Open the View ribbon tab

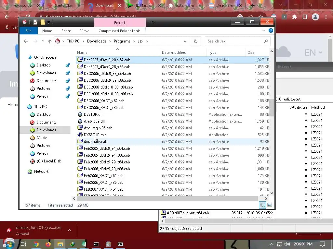click(x=84, y=31)
